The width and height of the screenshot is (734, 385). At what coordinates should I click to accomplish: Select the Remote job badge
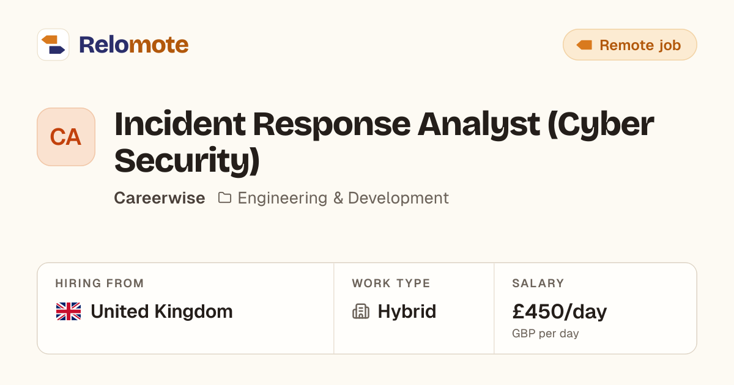[x=629, y=45]
